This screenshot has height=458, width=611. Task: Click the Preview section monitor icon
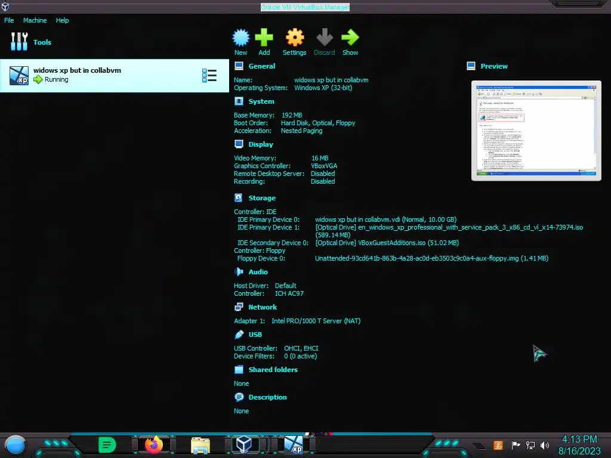[x=471, y=66]
